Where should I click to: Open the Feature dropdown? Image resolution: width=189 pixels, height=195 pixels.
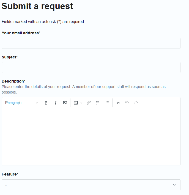pyautogui.click(x=91, y=185)
